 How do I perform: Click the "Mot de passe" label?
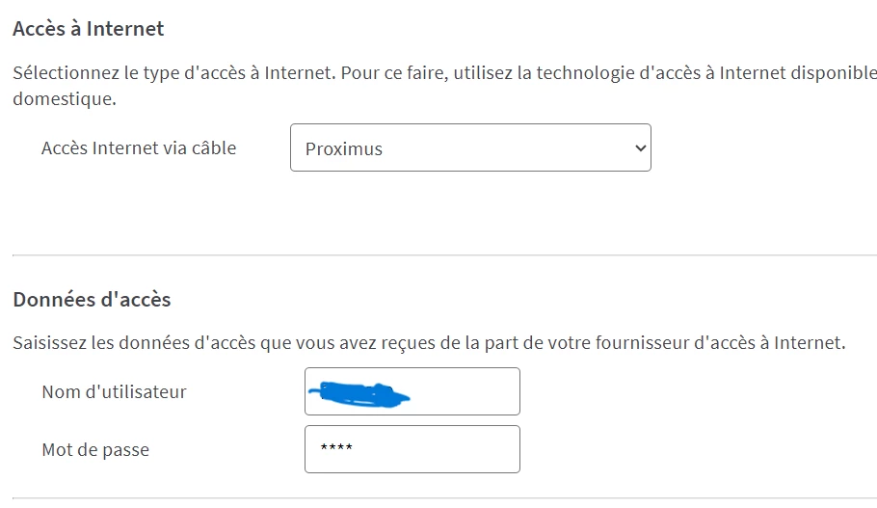95,449
